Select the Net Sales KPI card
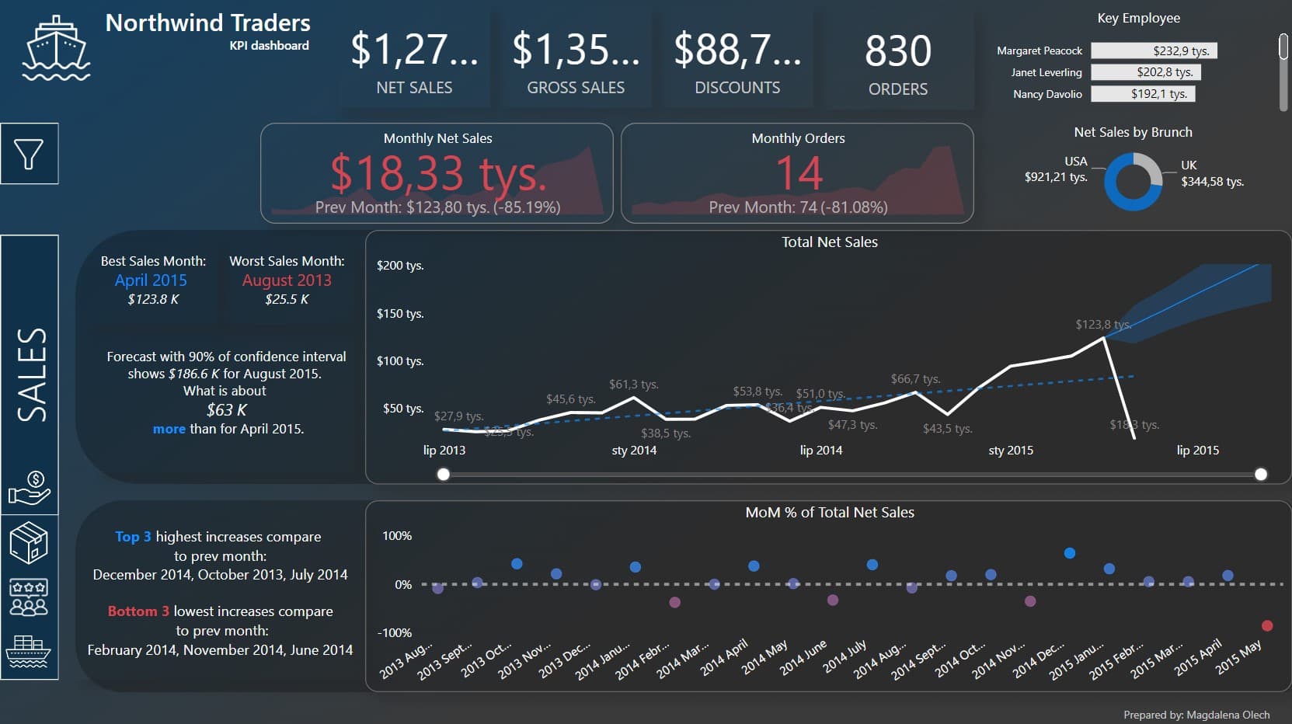1292x724 pixels. coord(414,62)
